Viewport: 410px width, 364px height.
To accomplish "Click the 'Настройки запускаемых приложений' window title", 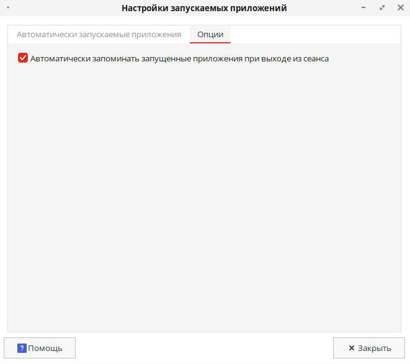I will (x=204, y=8).
